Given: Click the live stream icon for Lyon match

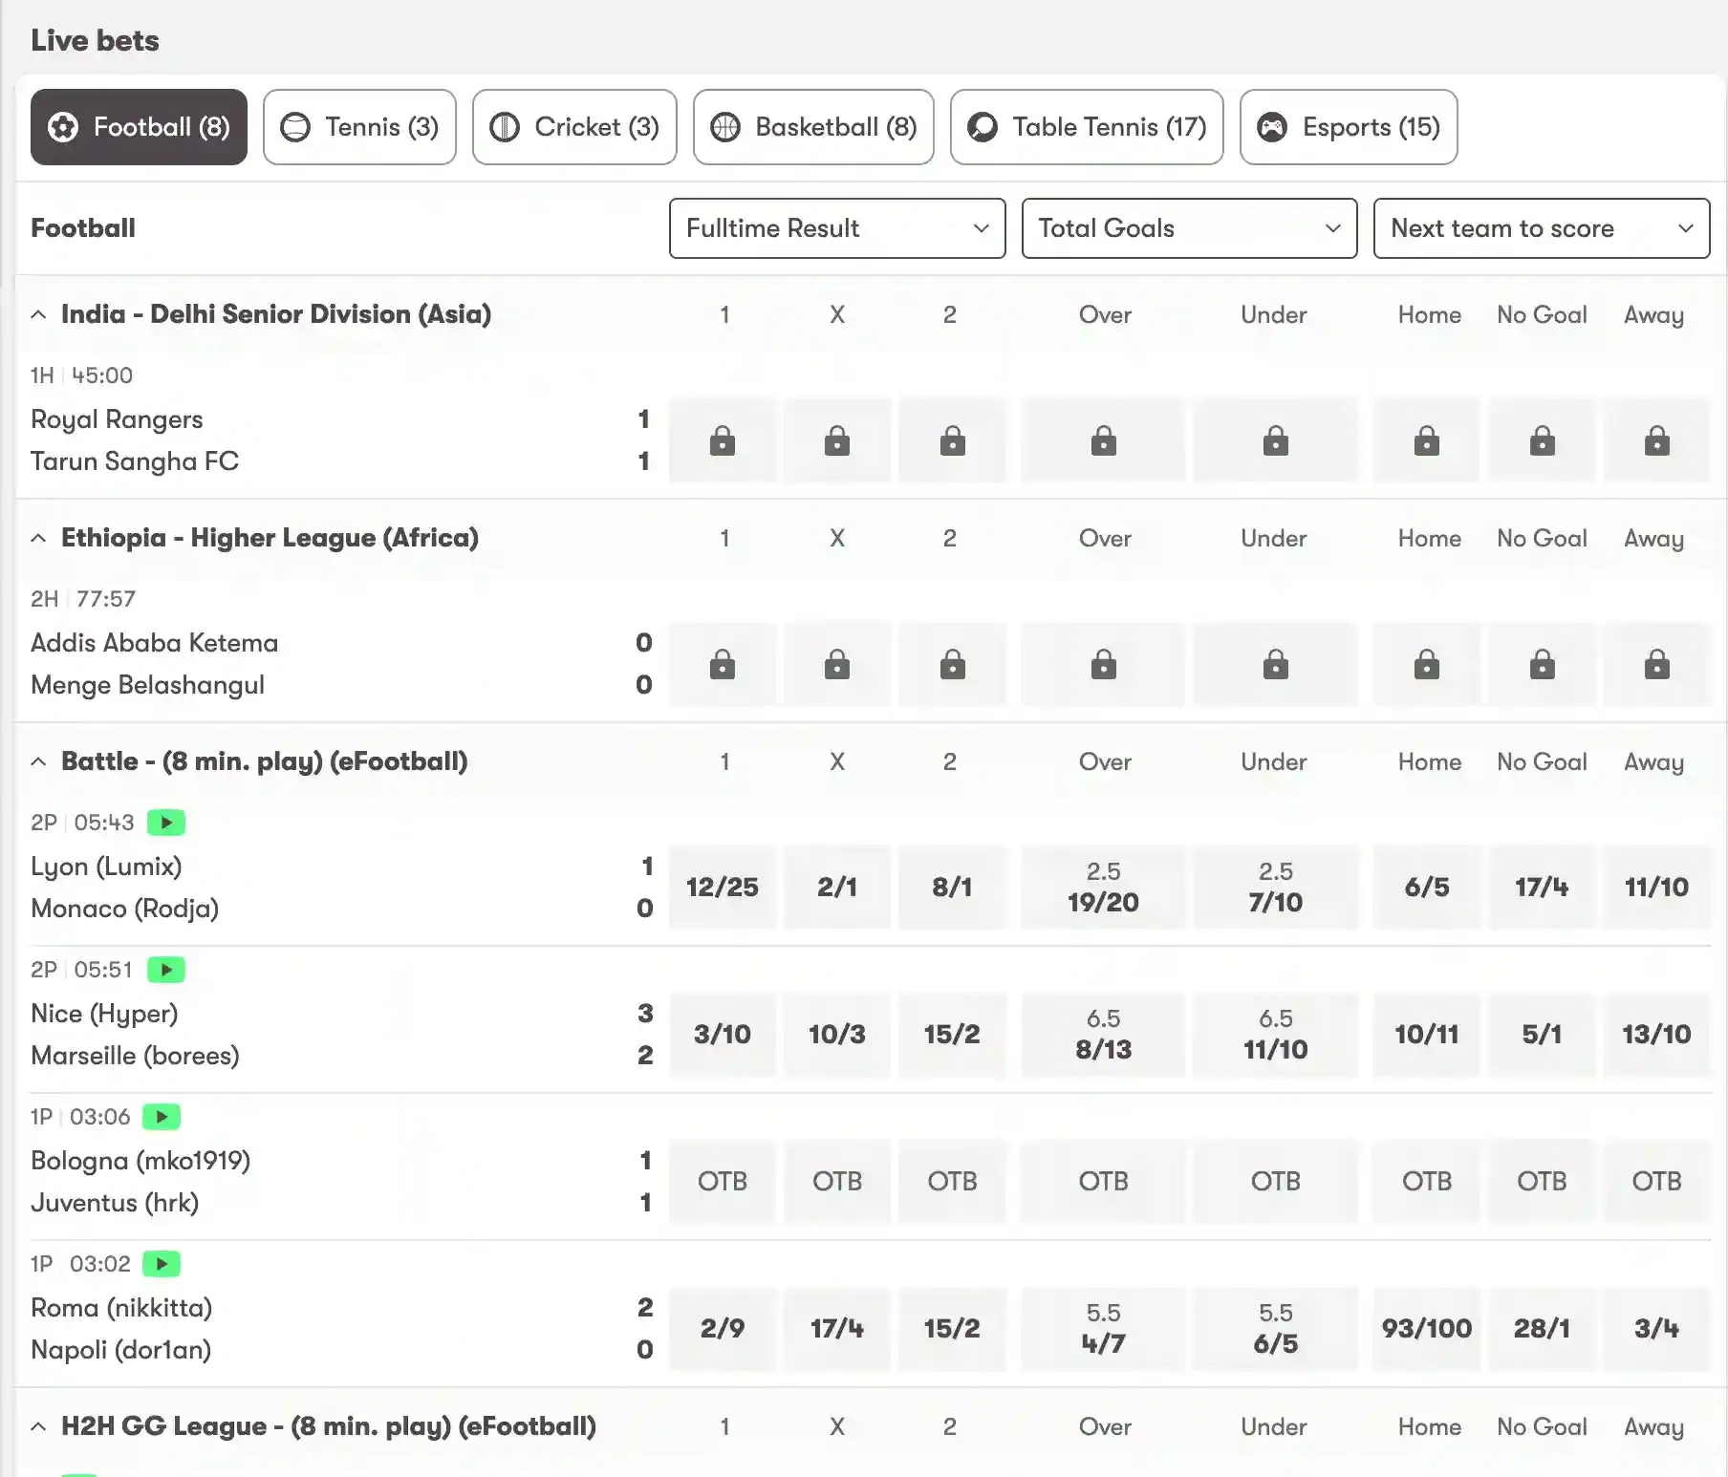Looking at the screenshot, I should 166,823.
